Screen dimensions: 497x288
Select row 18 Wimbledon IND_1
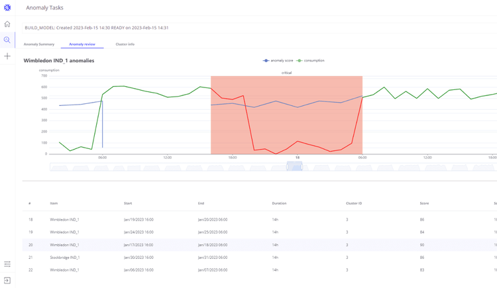click(x=64, y=219)
